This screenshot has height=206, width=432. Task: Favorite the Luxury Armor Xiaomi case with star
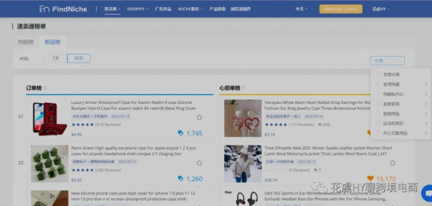click(199, 117)
